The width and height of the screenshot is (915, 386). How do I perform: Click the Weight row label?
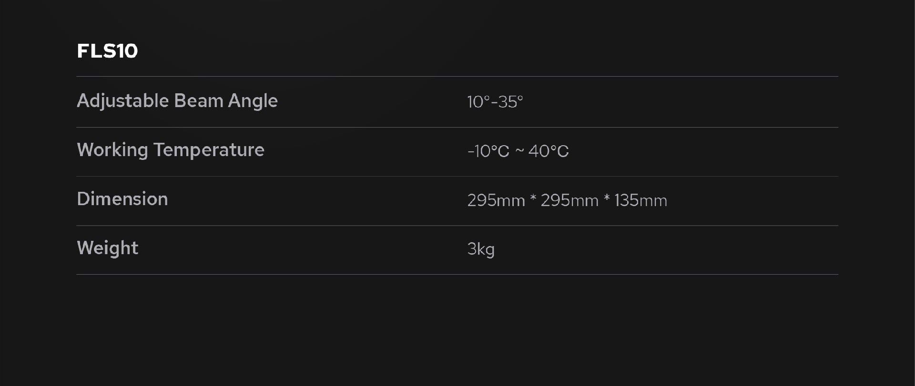point(107,248)
